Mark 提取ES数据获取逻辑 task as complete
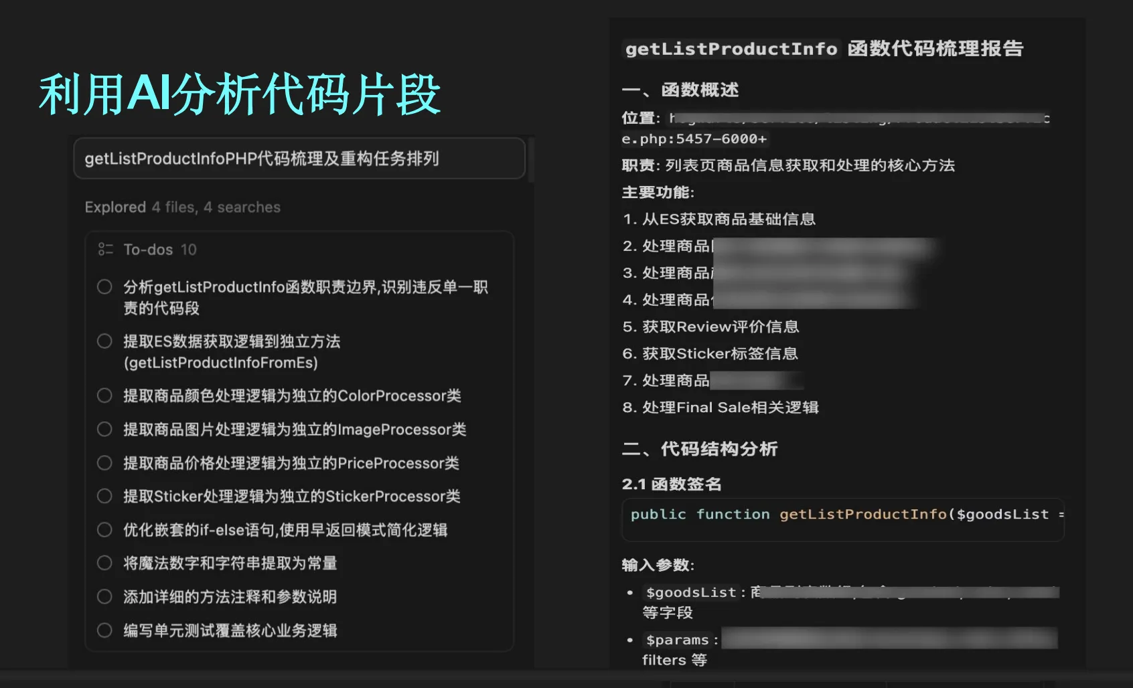 (104, 341)
